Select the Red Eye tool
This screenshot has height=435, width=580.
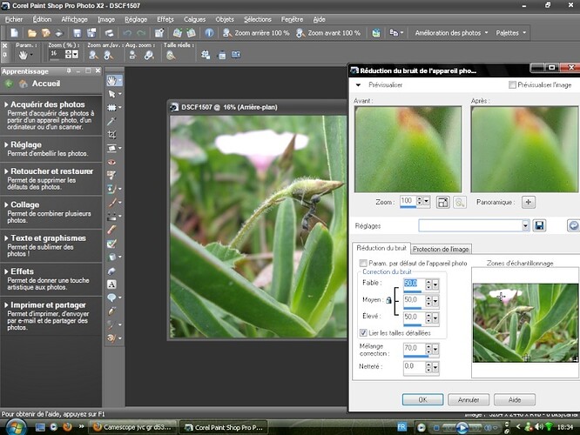tap(112, 162)
